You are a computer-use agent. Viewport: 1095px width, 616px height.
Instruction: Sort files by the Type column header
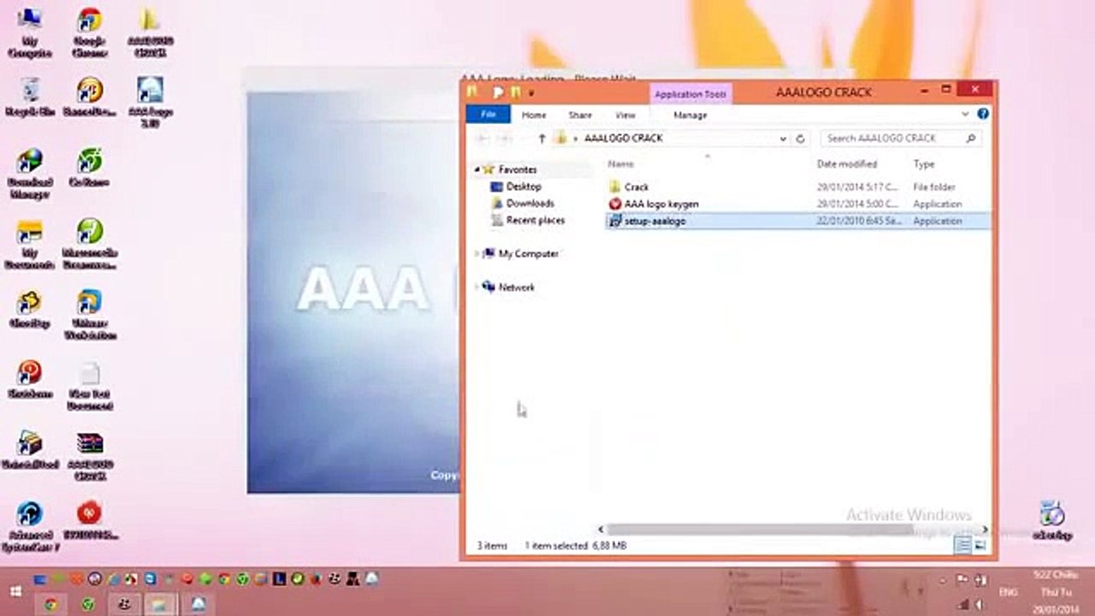924,163
